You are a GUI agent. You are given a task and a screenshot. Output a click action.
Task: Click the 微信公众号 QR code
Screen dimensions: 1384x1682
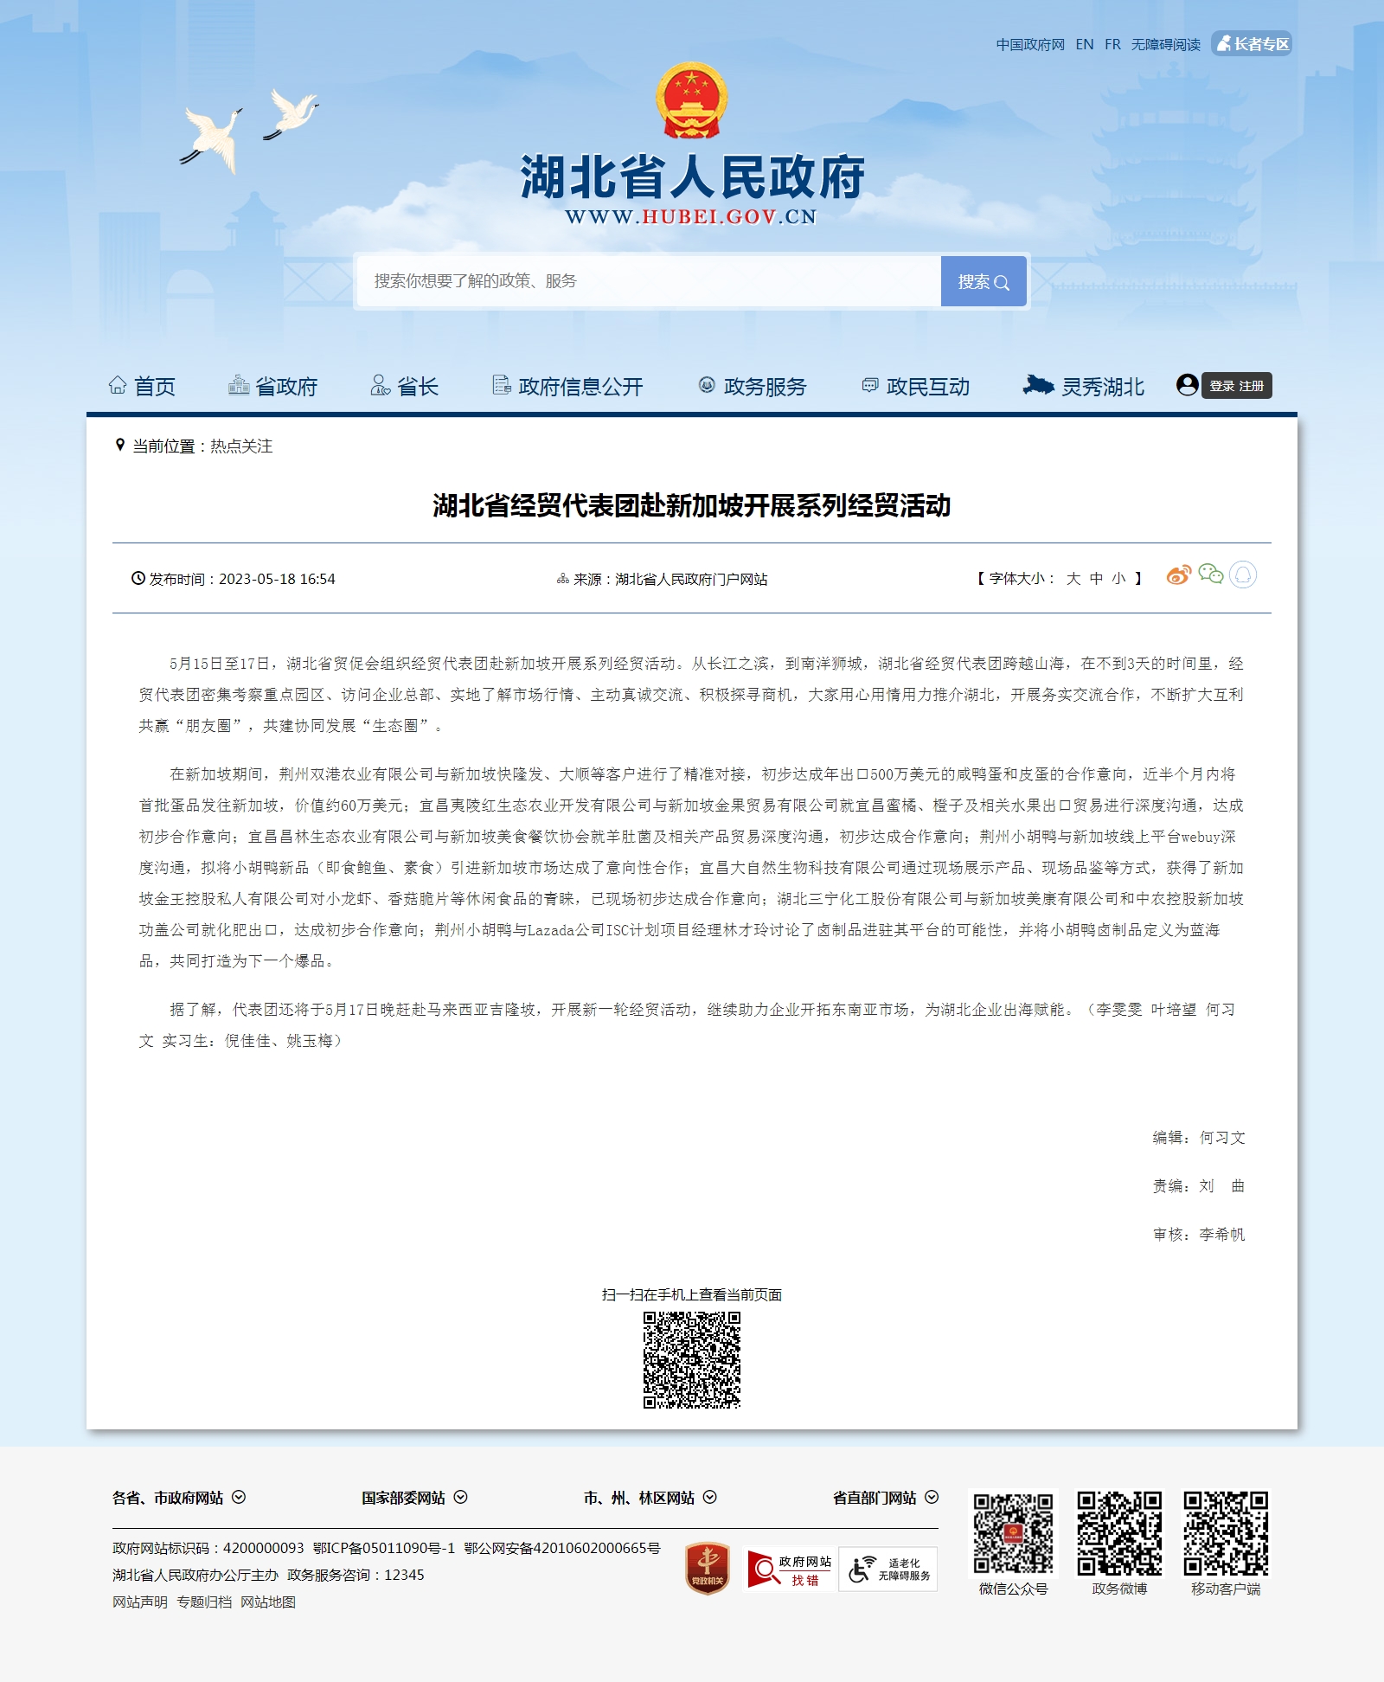pos(1013,1533)
